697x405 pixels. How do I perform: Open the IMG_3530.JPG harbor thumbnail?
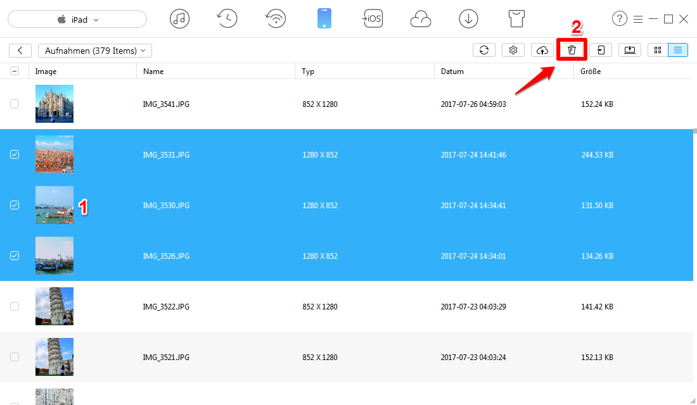[54, 205]
